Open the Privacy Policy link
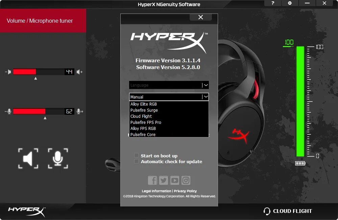This screenshot has height=220, width=338. pos(185,191)
